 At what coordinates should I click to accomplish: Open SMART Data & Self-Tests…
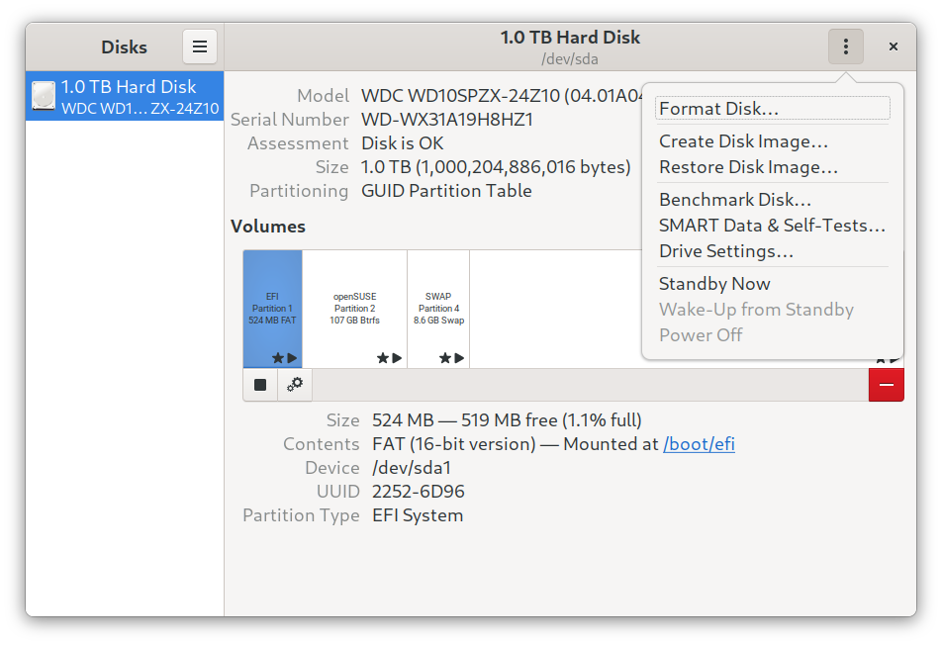point(772,226)
